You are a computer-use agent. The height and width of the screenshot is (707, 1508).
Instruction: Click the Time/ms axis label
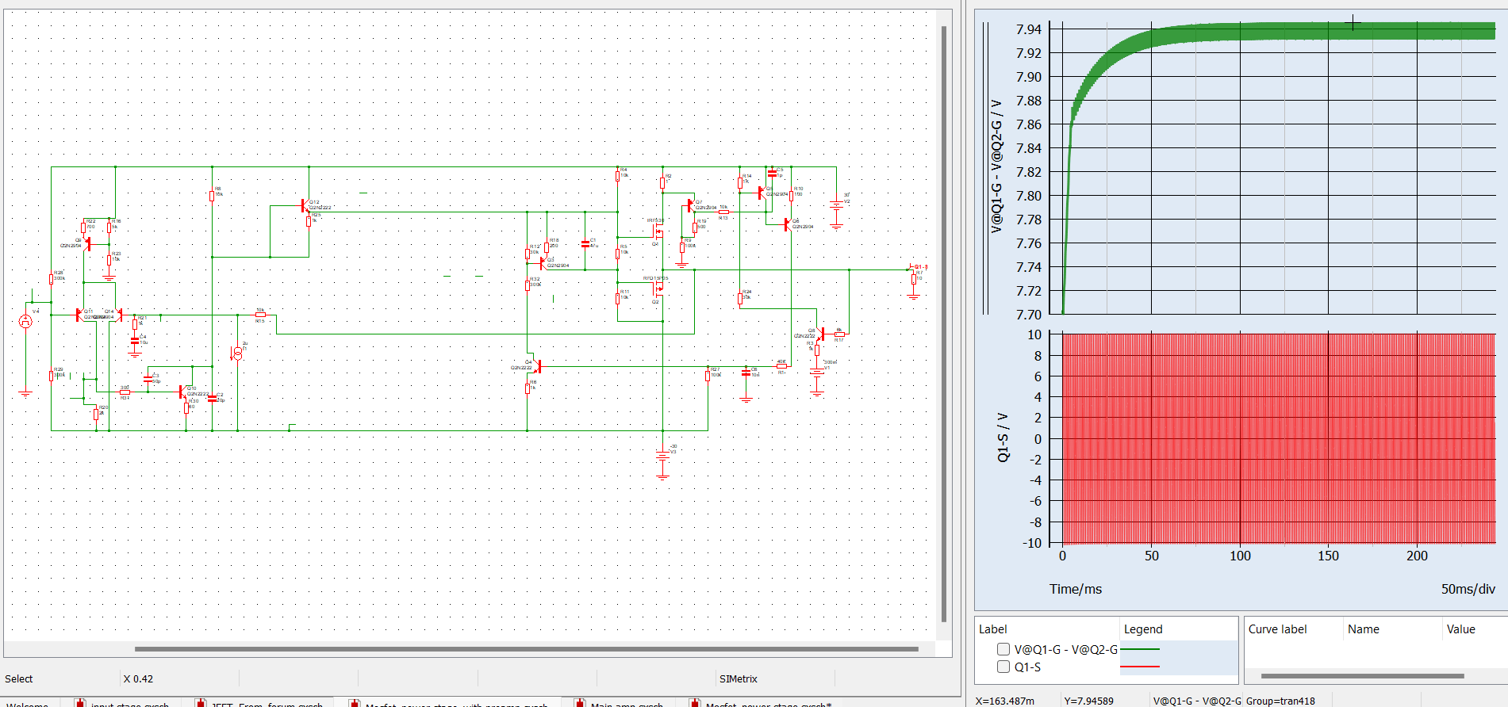1076,589
